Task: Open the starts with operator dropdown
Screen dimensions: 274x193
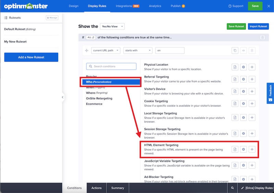Action: 138,51
